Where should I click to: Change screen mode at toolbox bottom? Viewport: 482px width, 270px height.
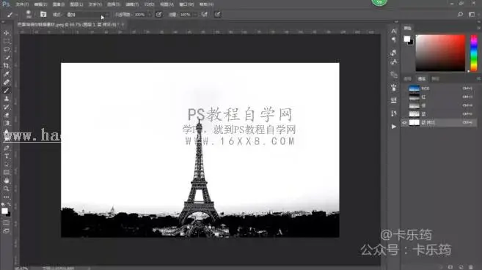(x=6, y=231)
